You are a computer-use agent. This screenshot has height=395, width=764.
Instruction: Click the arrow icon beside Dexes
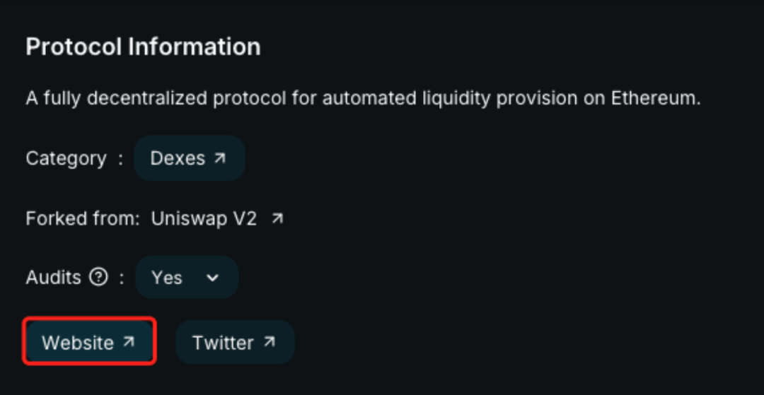click(220, 158)
